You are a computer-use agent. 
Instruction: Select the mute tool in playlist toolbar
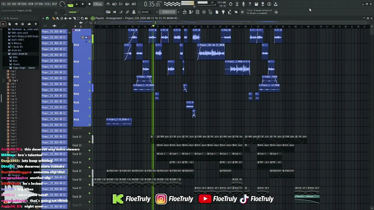tap(66, 18)
